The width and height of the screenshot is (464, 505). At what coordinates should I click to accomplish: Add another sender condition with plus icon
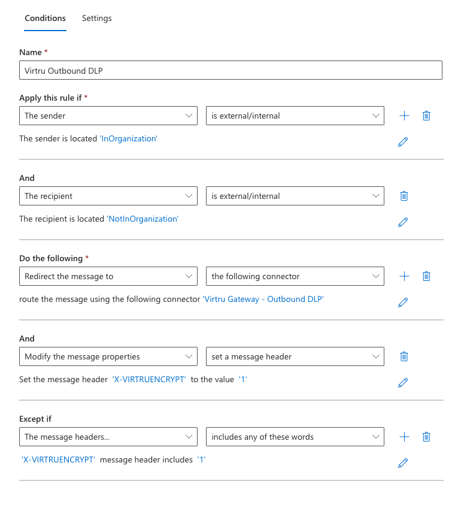404,116
